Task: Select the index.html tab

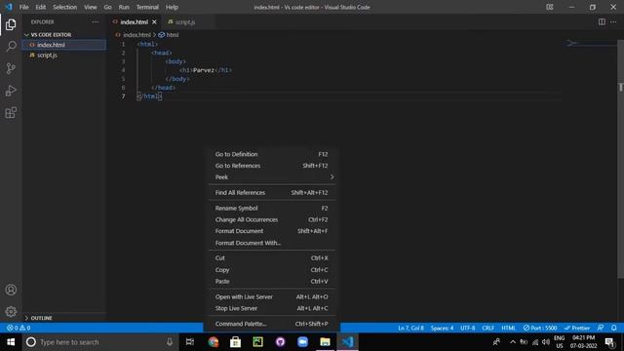Action: (x=134, y=21)
